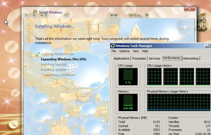Click the Task Manager title bar icon
This screenshot has height=135, width=211.
(x=113, y=46)
